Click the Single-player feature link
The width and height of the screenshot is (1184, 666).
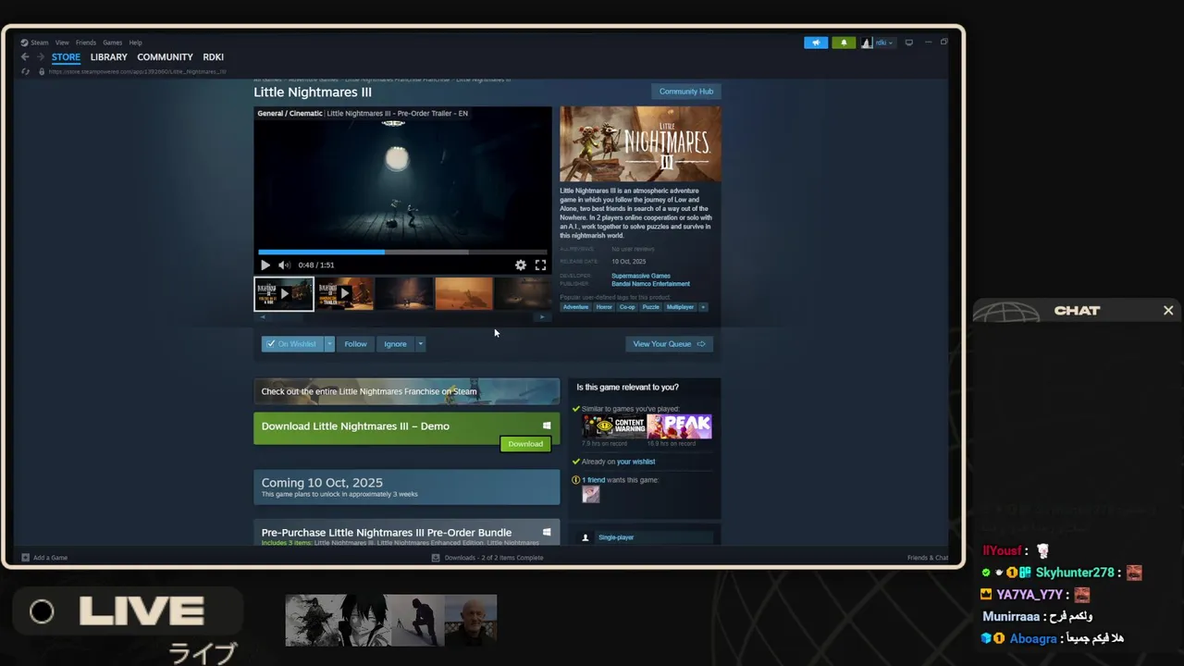pos(616,537)
